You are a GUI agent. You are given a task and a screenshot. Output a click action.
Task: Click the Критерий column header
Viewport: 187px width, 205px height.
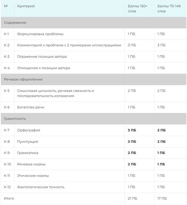pos(26,6)
